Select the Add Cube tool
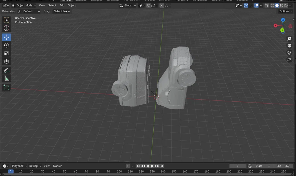Image resolution: width=296 pixels, height=176 pixels. [x=6, y=88]
